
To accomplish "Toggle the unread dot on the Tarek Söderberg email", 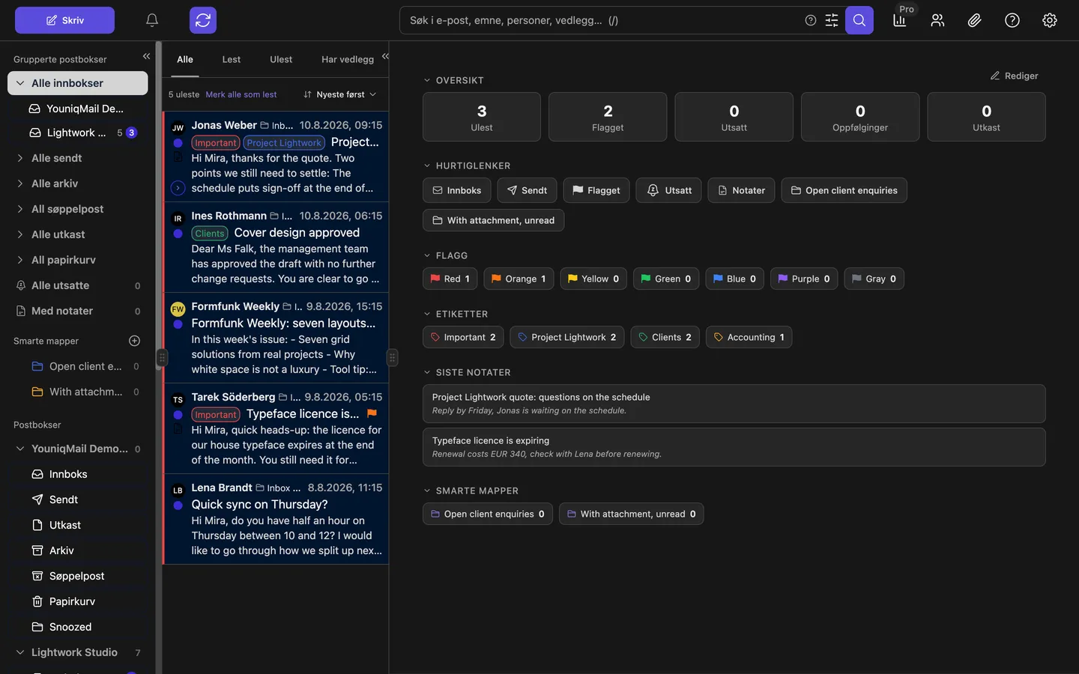I will pyautogui.click(x=178, y=415).
